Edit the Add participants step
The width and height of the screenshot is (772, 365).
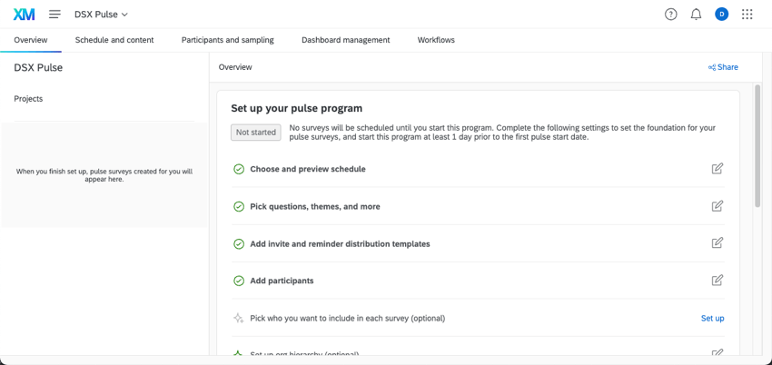click(717, 281)
